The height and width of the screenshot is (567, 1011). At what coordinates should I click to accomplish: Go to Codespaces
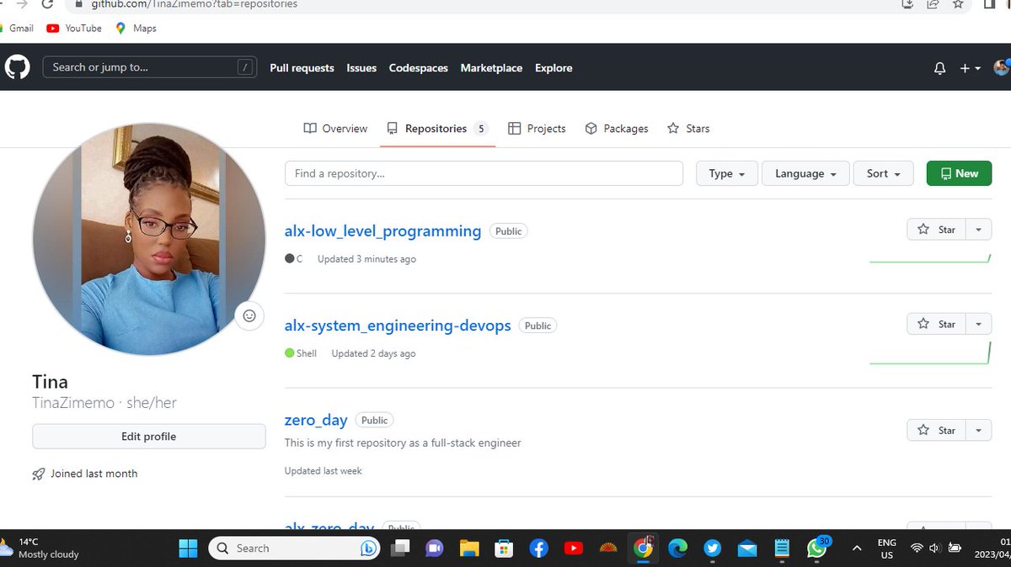418,68
